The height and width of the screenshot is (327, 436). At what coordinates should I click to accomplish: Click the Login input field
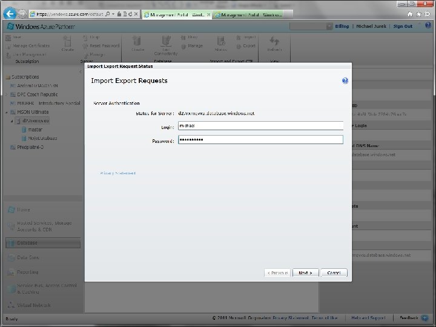260,126
